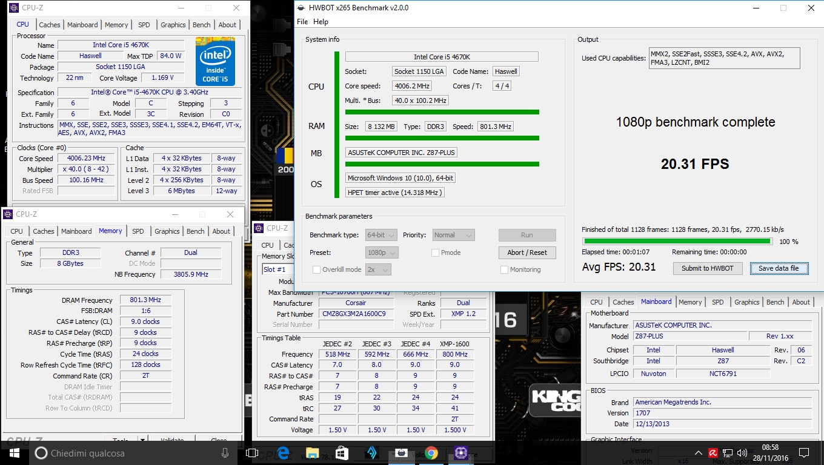824x465 pixels.
Task: Click the NB Frequency value 3805.9 MHz
Action: tap(191, 274)
